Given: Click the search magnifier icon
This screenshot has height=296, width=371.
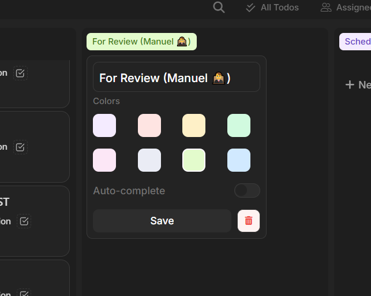Looking at the screenshot, I should tap(219, 8).
